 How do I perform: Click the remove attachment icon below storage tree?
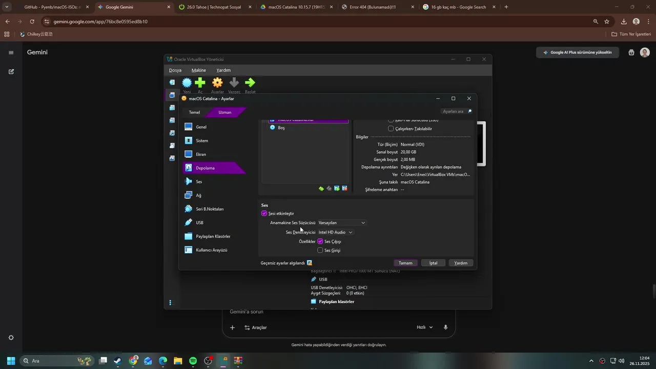[x=344, y=189]
